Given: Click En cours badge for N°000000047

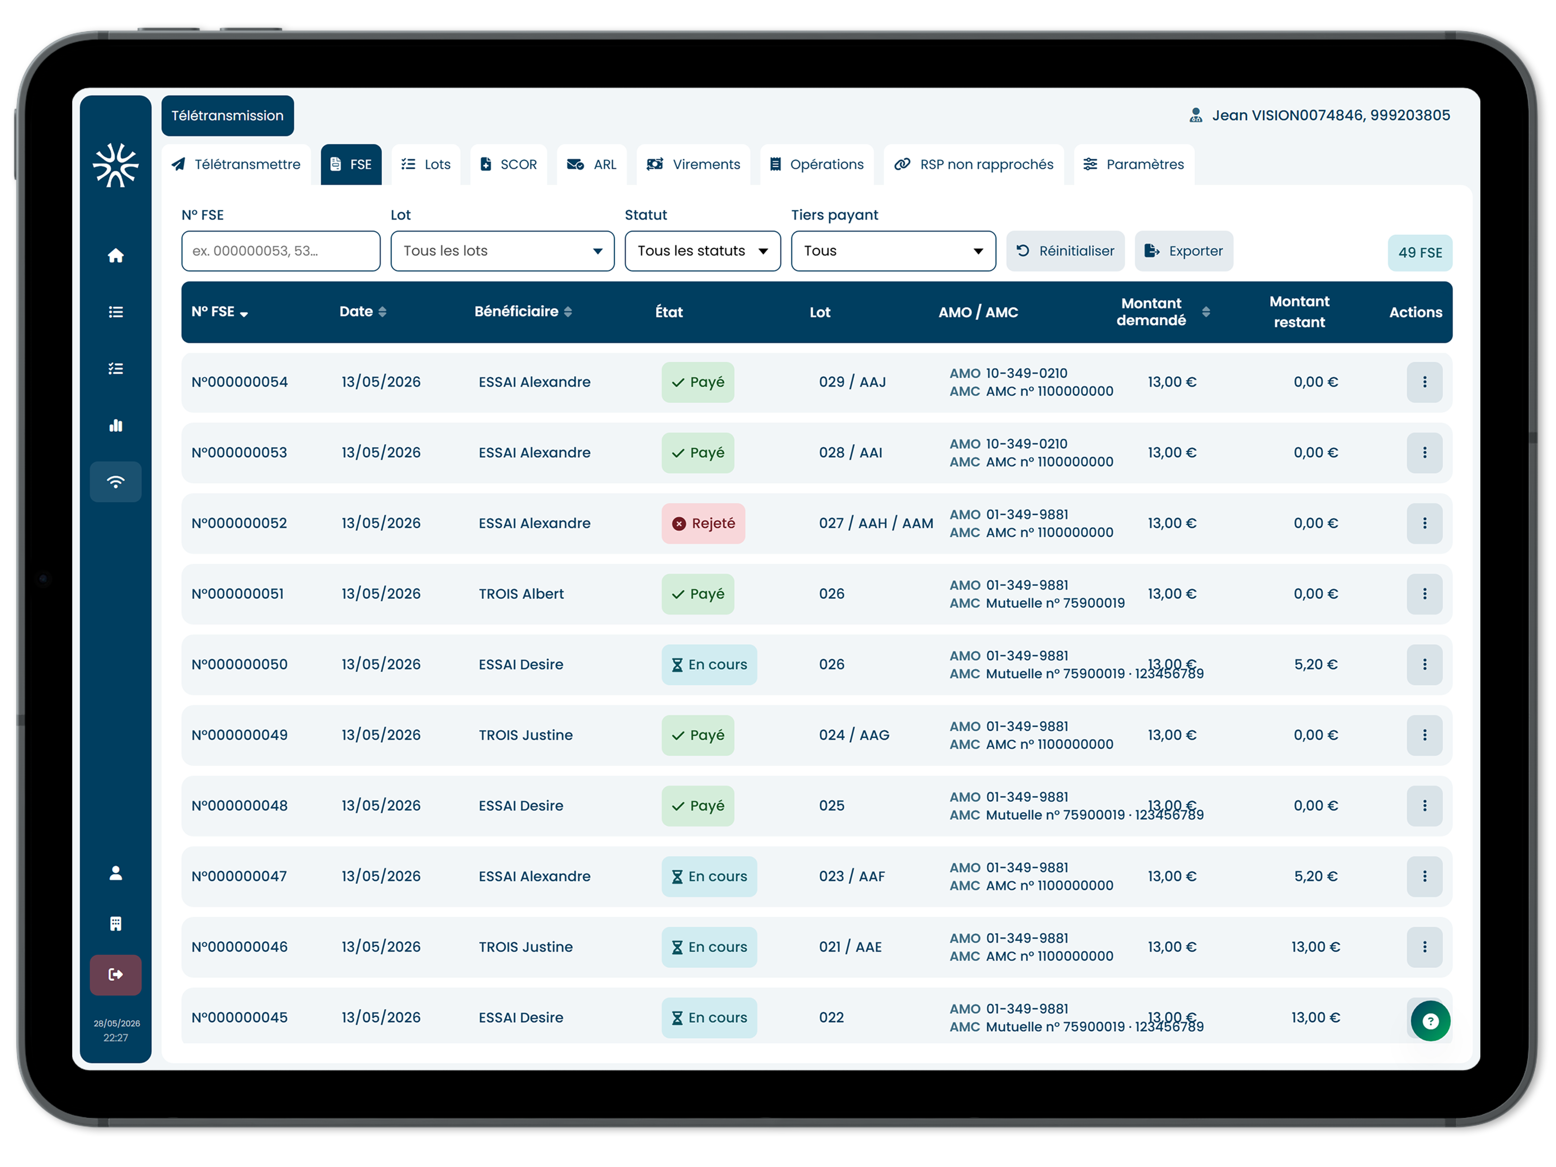Looking at the screenshot, I should [709, 876].
